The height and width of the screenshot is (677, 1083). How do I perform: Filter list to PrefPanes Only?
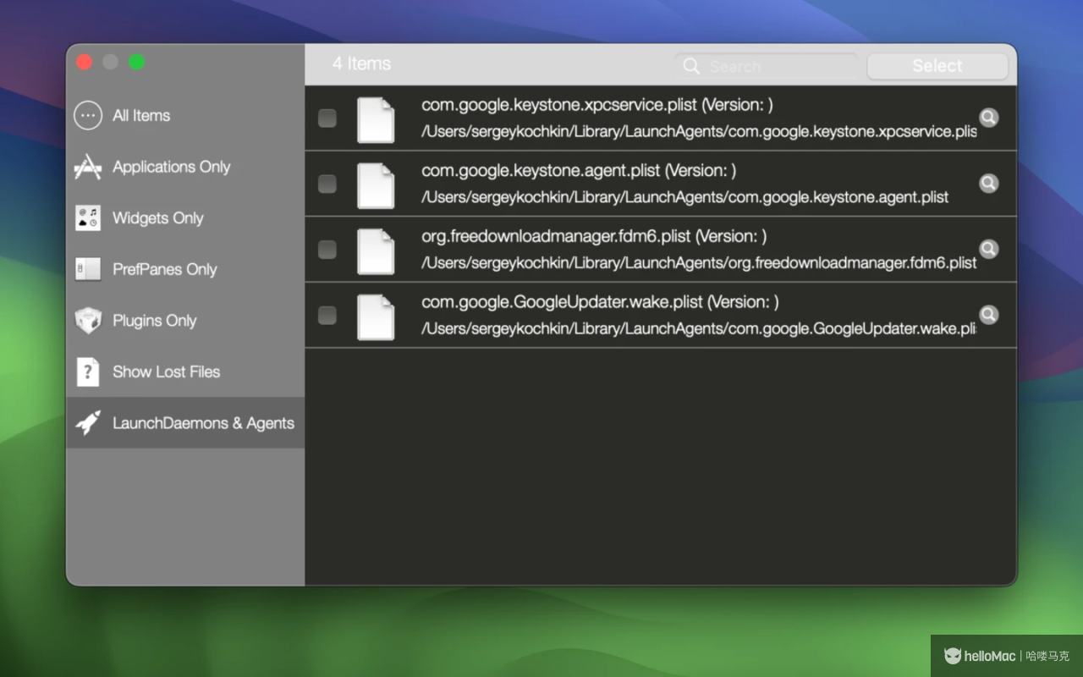(185, 269)
